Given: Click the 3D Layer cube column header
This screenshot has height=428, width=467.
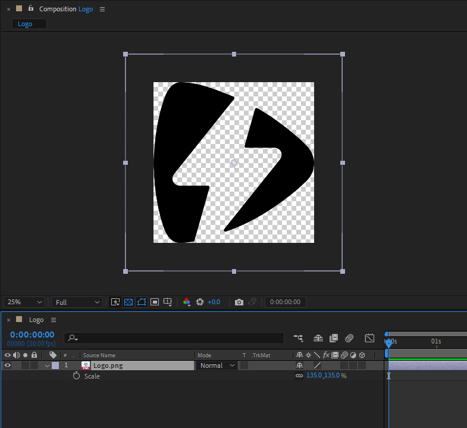Looking at the screenshot, I should tap(362, 355).
